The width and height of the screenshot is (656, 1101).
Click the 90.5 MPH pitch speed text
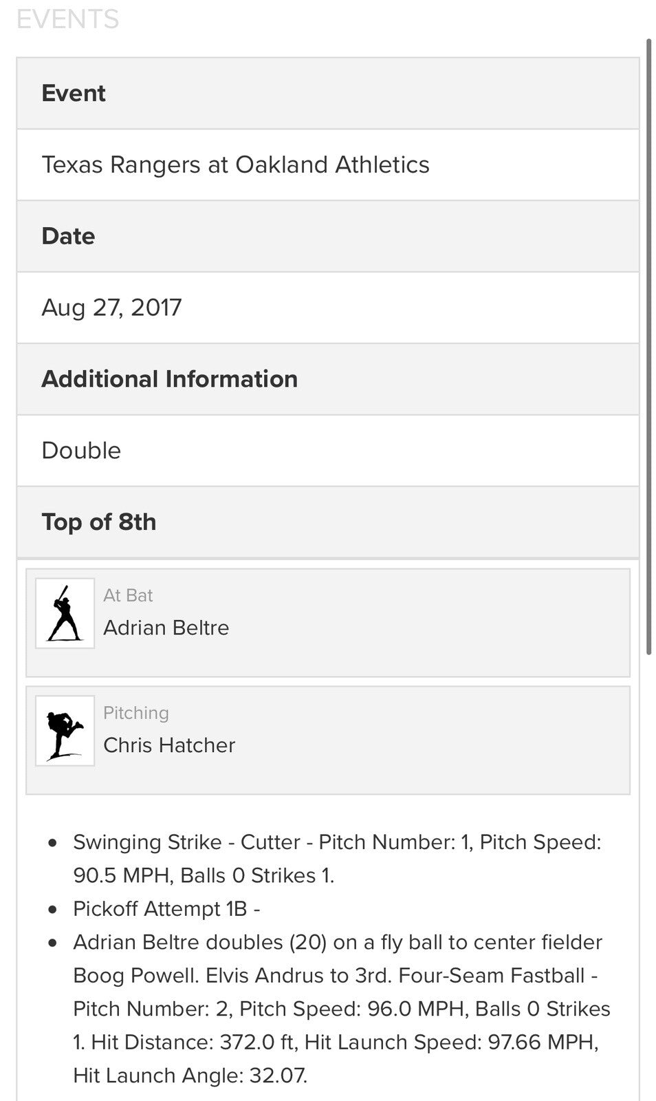point(121,876)
